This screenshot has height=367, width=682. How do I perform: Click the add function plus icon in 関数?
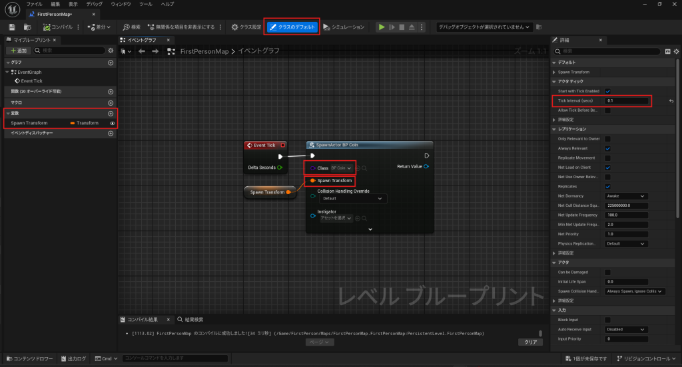click(111, 92)
